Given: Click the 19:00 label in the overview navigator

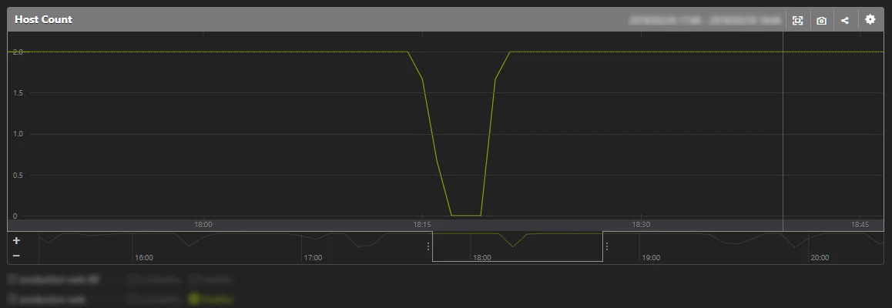Looking at the screenshot, I should click(x=651, y=257).
